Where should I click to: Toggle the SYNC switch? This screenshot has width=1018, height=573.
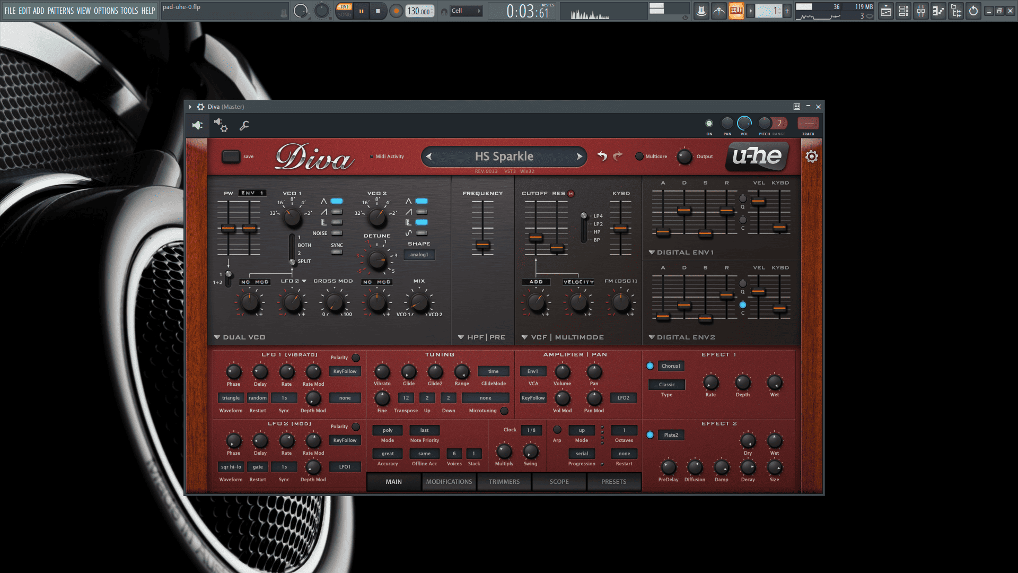pos(337,252)
